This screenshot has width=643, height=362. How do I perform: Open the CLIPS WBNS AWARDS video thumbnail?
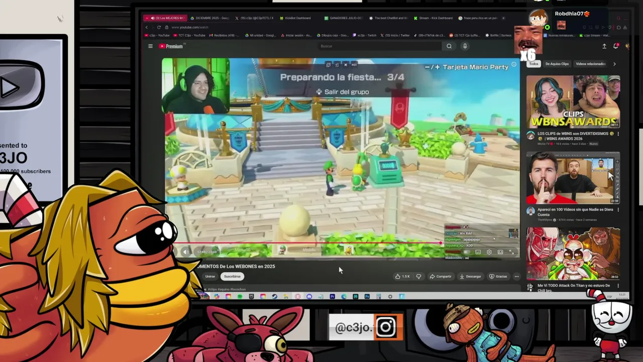pyautogui.click(x=573, y=102)
